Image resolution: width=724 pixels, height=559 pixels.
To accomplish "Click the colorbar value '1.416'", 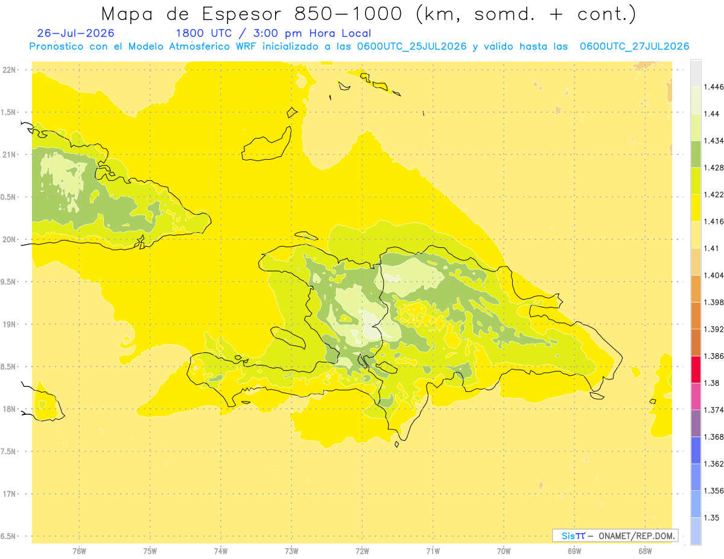I will [x=714, y=221].
